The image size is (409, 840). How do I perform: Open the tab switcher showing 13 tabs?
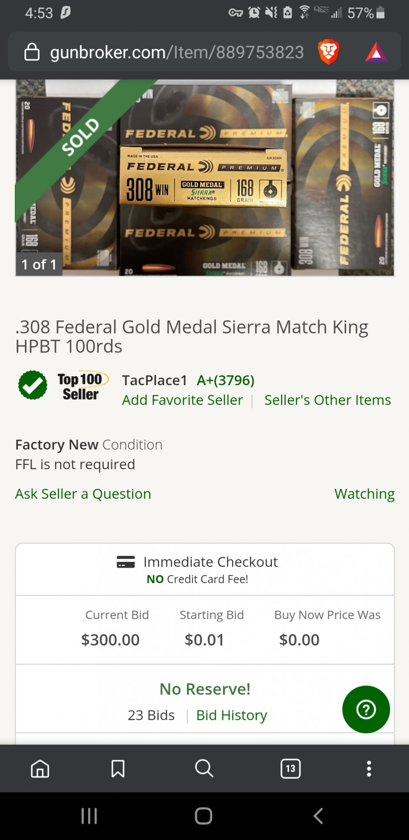[290, 768]
